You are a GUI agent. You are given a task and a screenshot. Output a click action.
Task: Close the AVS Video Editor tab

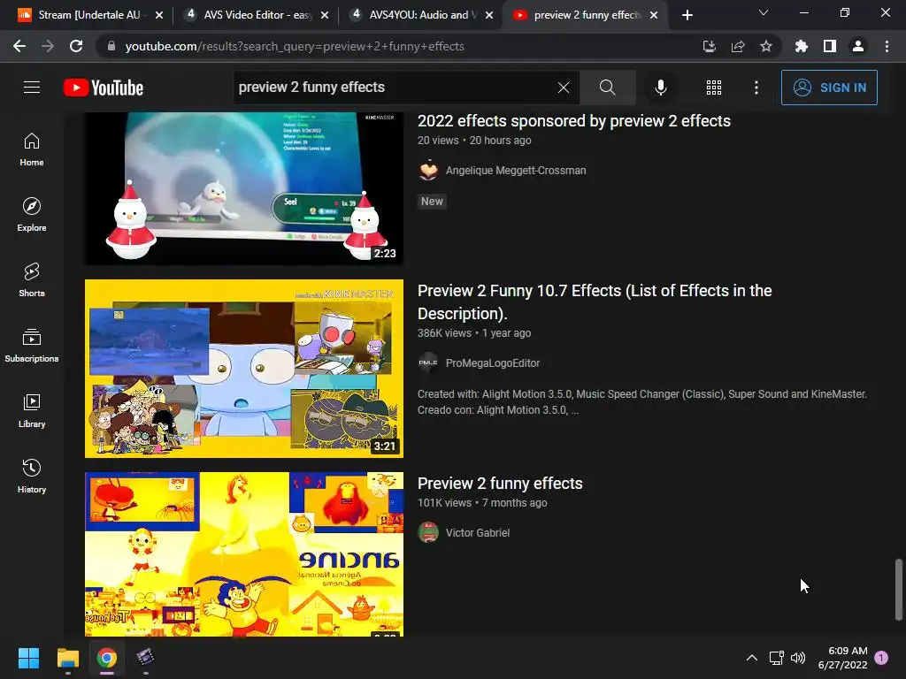click(x=324, y=15)
